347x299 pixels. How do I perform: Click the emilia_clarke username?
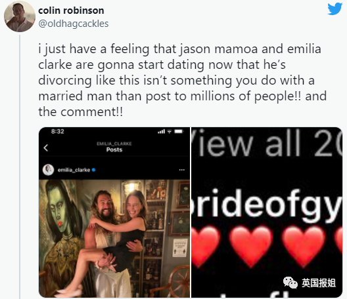(74, 170)
